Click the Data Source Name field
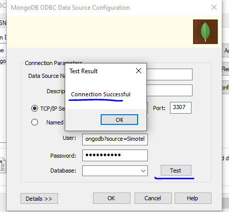This screenshot has height=212, width=229. pos(169,74)
